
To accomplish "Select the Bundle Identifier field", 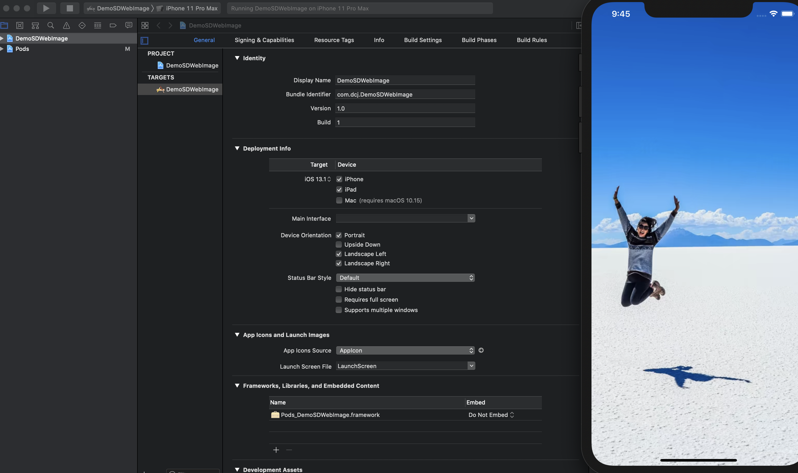I will [404, 94].
